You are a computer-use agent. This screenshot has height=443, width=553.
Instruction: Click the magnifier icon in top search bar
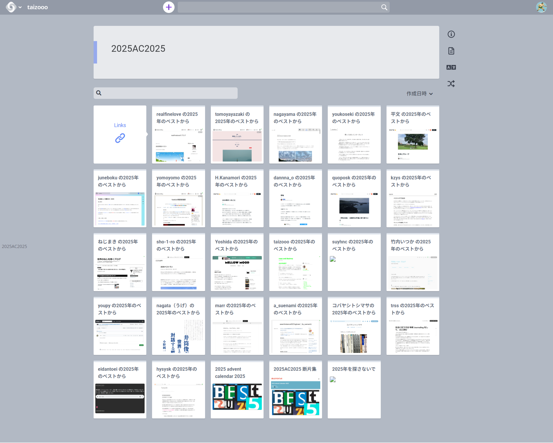point(384,7)
